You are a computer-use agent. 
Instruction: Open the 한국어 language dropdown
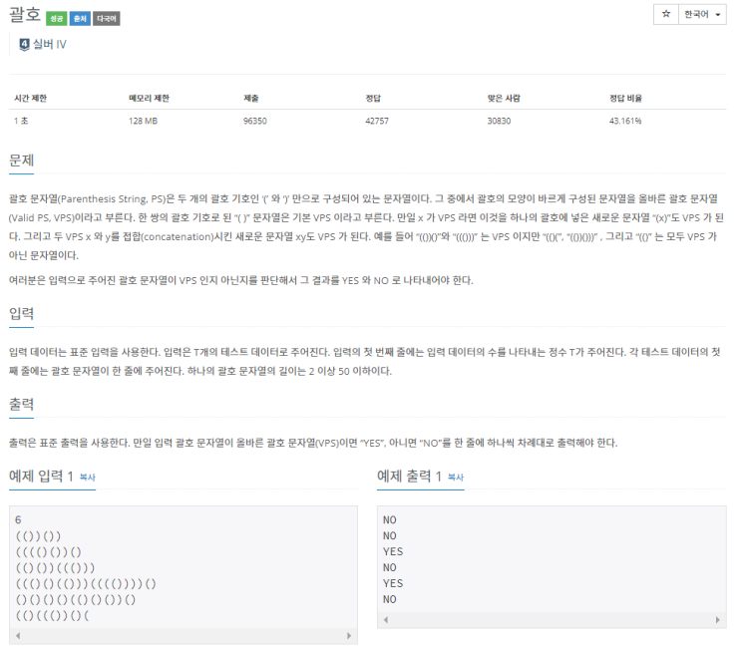click(x=702, y=14)
